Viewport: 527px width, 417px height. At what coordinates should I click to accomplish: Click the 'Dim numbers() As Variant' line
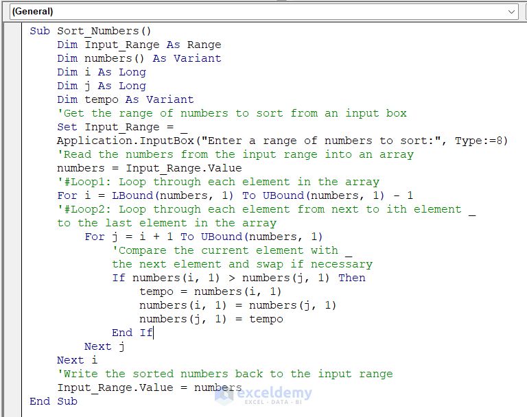139,58
